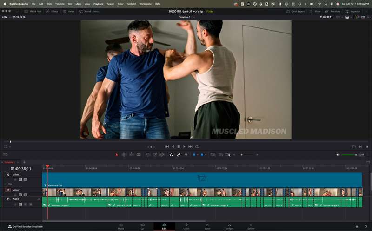Mute audio with speaker icon
Viewport: 372px width, 231px height.
click(338, 154)
